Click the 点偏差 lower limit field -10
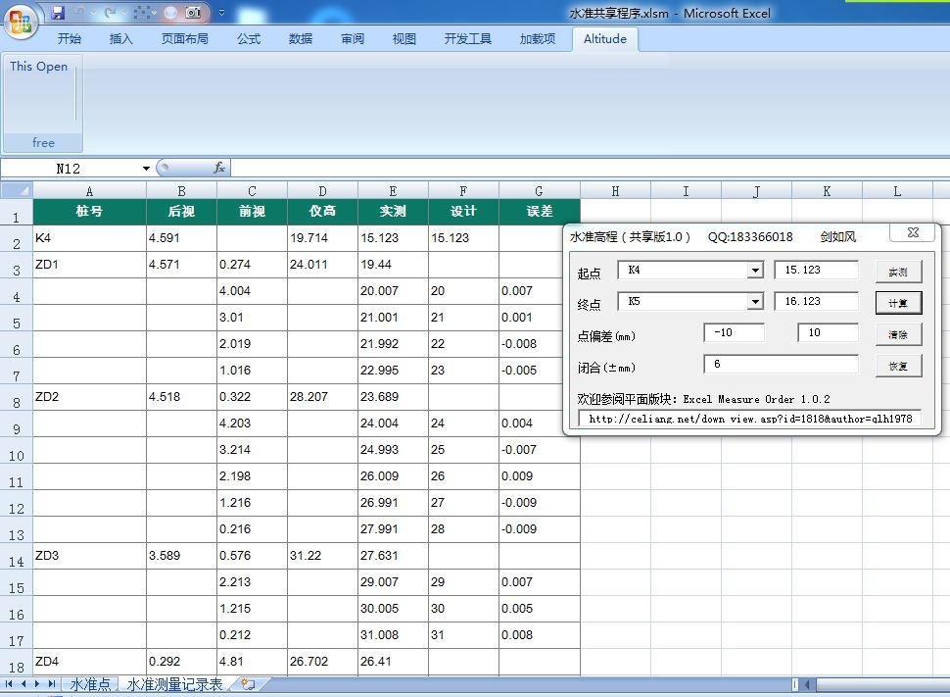The height and width of the screenshot is (697, 950). pyautogui.click(x=734, y=332)
